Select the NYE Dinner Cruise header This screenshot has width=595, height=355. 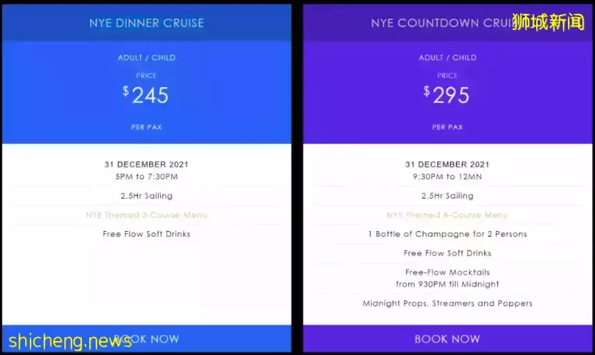tap(146, 23)
